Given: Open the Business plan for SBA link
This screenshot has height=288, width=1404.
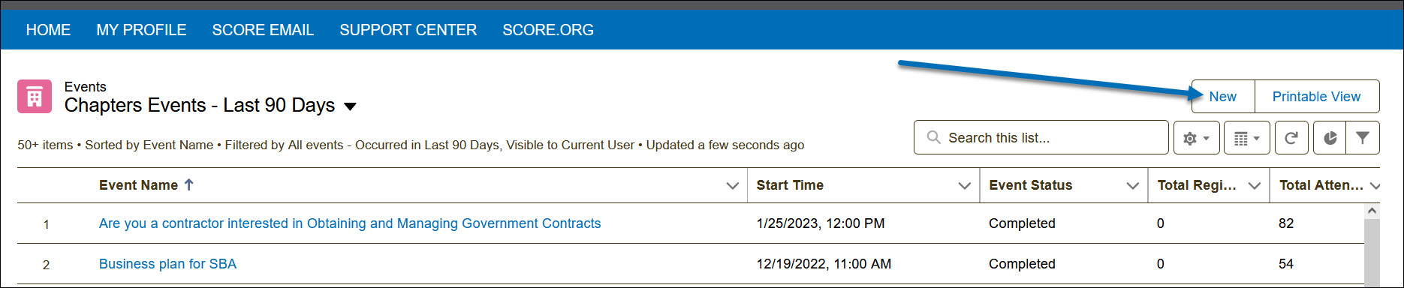Looking at the screenshot, I should [167, 264].
